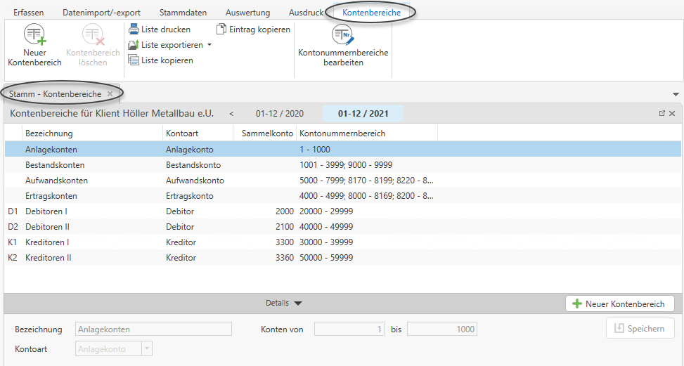684x366 pixels.
Task: Click the Kontonummernbereiche bearbeiten icon
Action: click(342, 35)
